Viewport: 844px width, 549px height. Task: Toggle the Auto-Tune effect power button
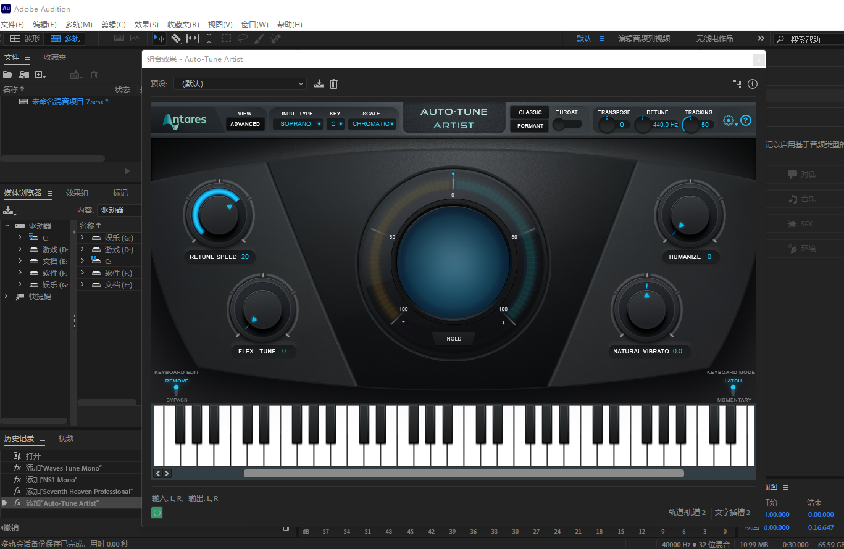tap(156, 513)
